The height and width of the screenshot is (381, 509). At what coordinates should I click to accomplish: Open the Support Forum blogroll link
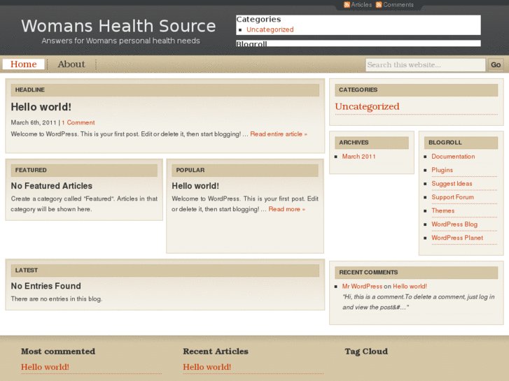point(452,197)
